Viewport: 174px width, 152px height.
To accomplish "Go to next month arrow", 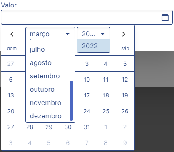I will (124, 34).
